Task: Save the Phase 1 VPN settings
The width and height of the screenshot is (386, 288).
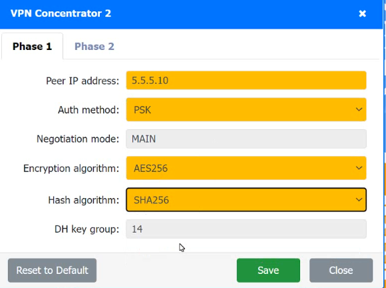Action: pos(268,270)
